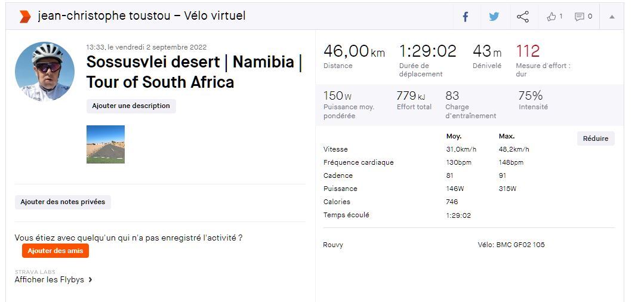Click Ajouter des notes privées button
The height and width of the screenshot is (302, 641).
[x=63, y=202]
